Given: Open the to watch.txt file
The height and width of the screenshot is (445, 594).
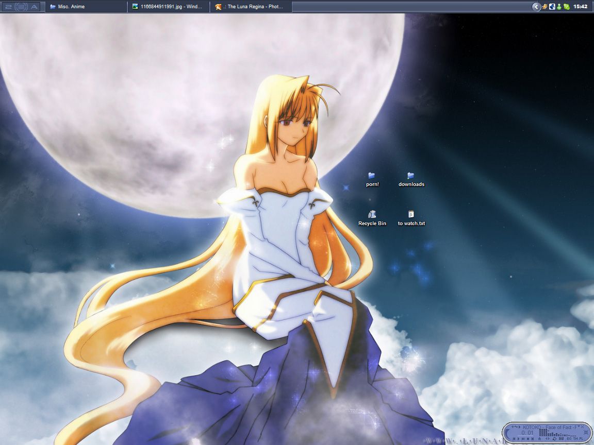Looking at the screenshot, I should 411,218.
